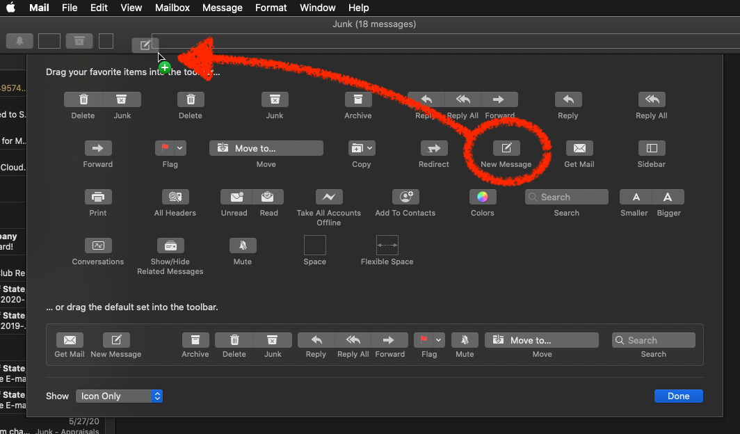Open the Colors wheel icon
The height and width of the screenshot is (434, 740).
[x=483, y=197]
